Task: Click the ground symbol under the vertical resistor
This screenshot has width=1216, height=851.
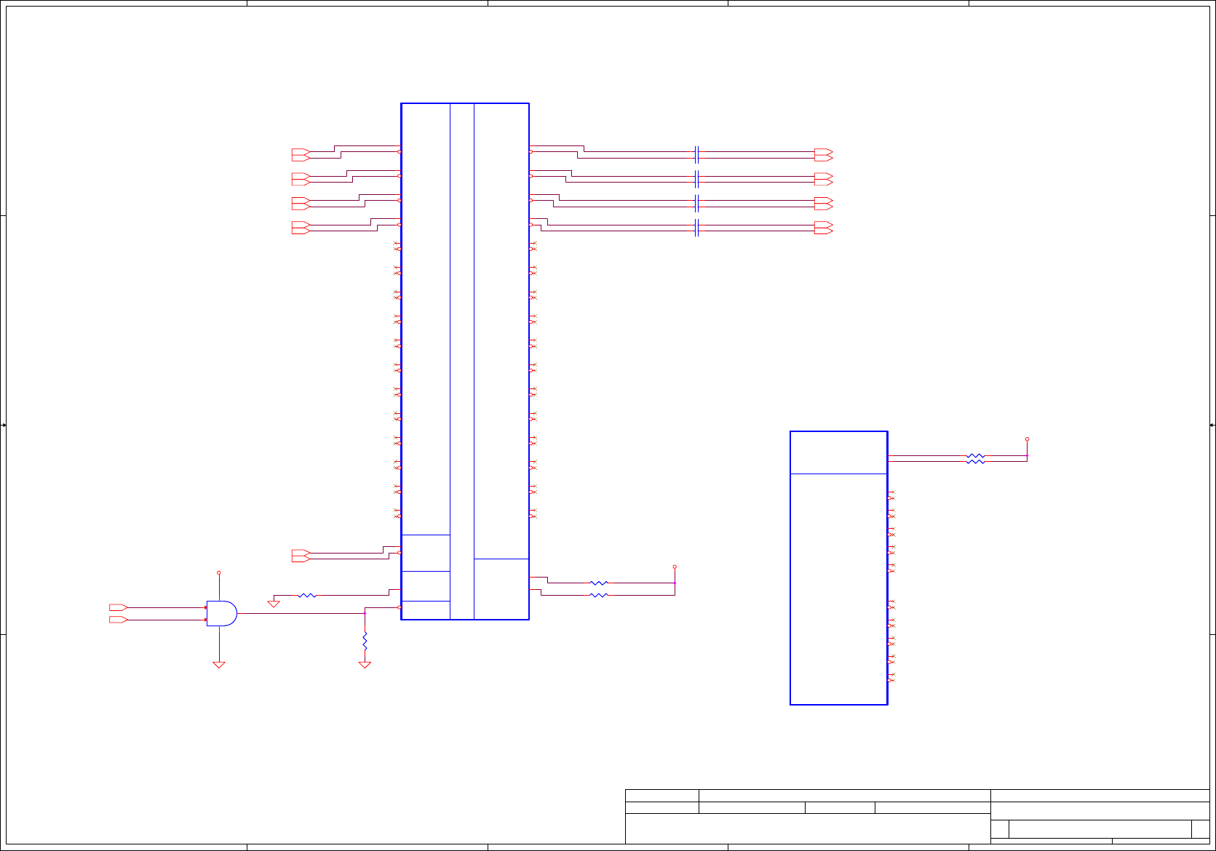Action: [x=365, y=665]
